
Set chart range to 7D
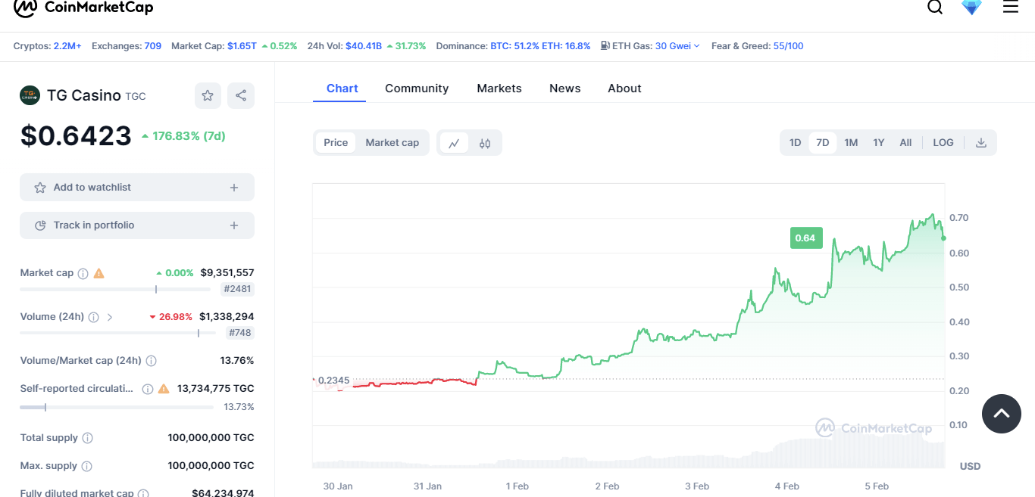point(823,143)
